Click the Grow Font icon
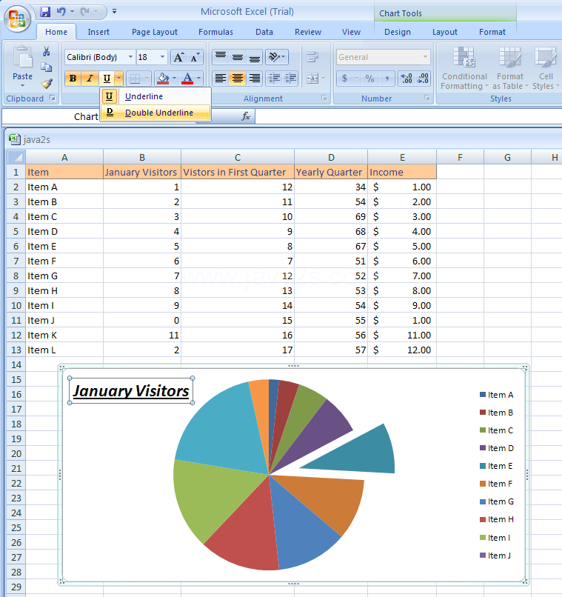562x597 pixels. tap(178, 58)
